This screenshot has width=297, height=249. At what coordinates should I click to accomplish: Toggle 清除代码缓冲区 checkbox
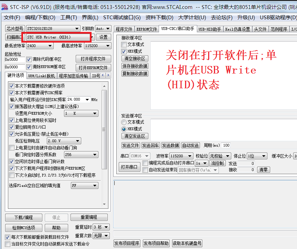(x=29, y=59)
